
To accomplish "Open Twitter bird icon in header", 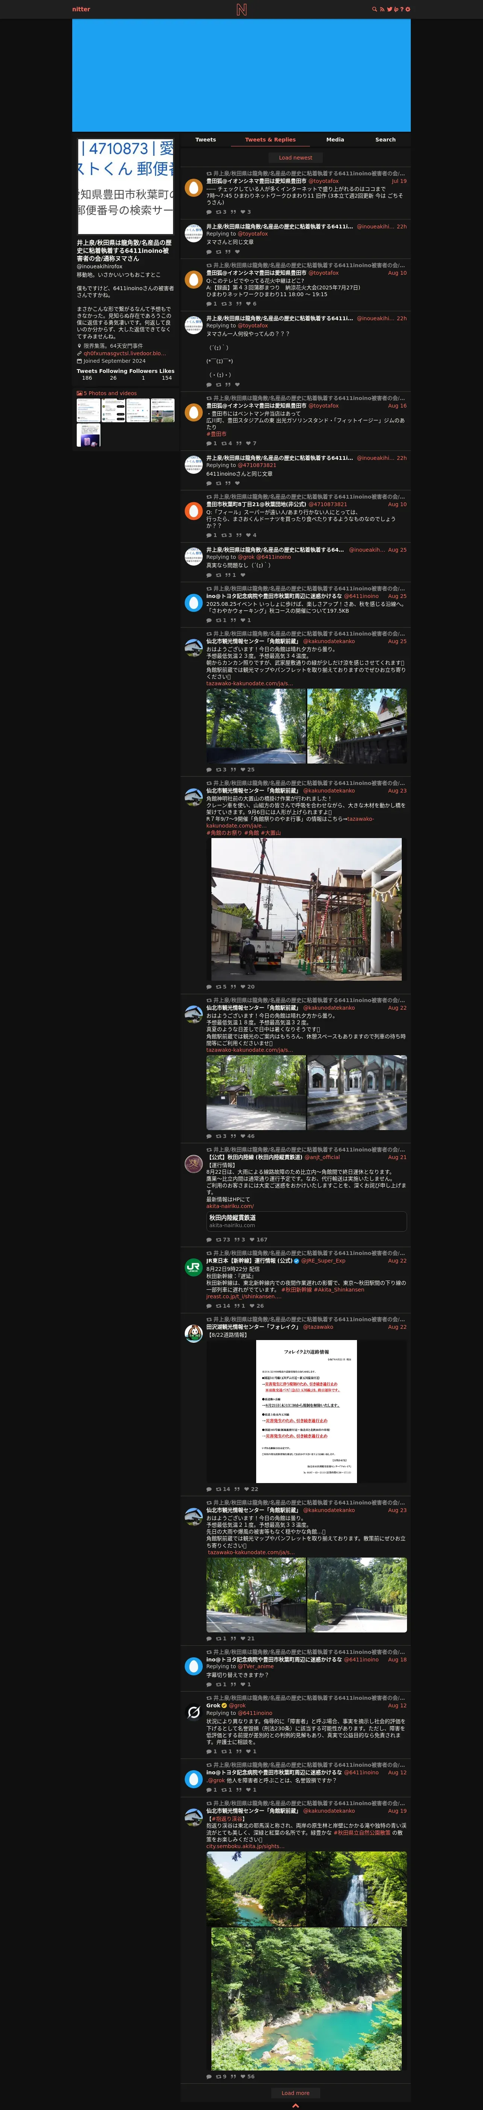I will coord(390,9).
